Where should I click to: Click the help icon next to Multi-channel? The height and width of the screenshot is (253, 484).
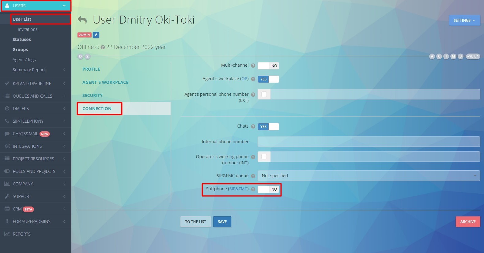click(x=253, y=65)
